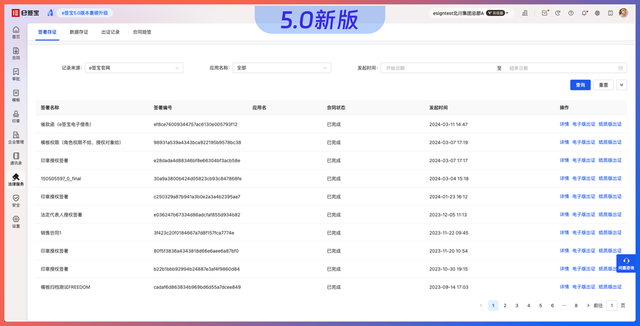Screen dimensions: 640x326
Task: Switch to the 合同验签 tab
Action: [x=142, y=32]
